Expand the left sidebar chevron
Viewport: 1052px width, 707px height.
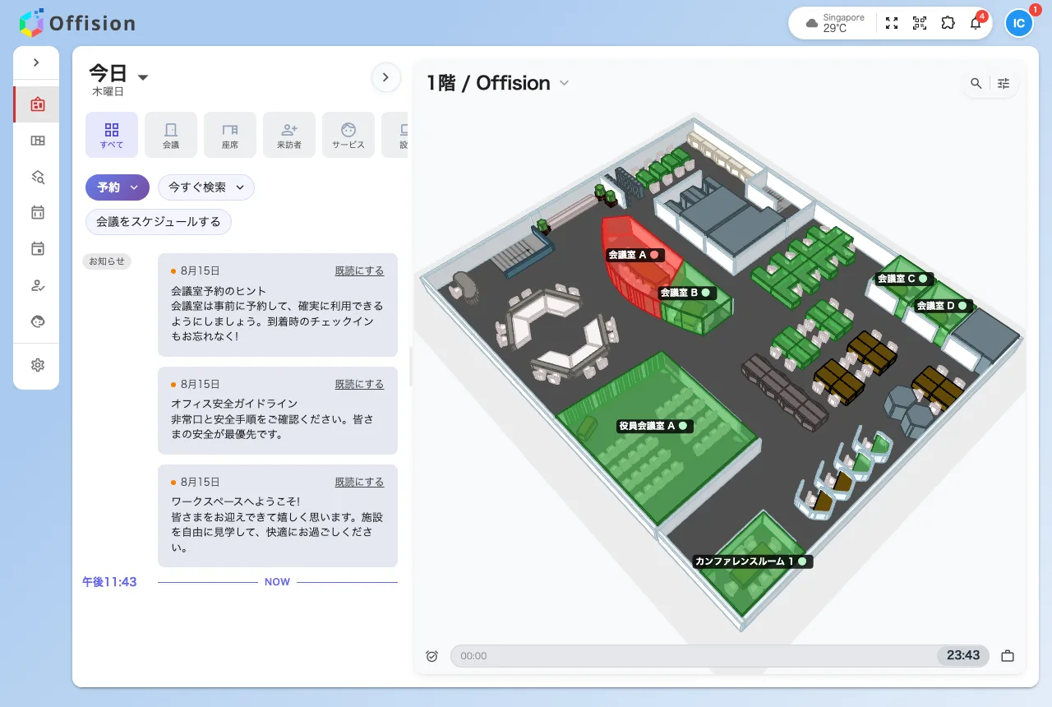pyautogui.click(x=36, y=62)
